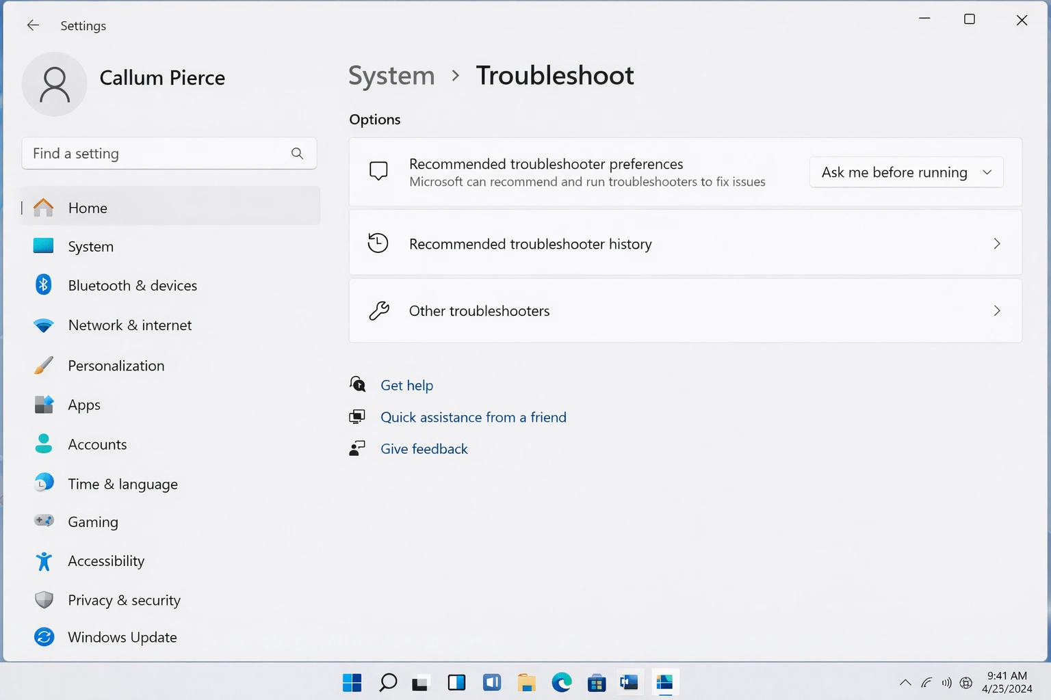The width and height of the screenshot is (1051, 700).
Task: Select the Apps section
Action: 83,404
